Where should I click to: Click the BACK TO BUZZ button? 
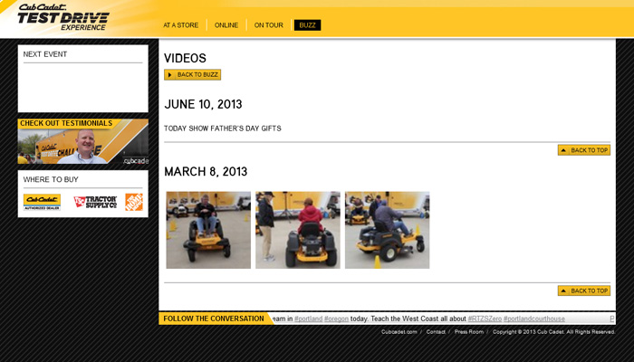[x=192, y=75]
